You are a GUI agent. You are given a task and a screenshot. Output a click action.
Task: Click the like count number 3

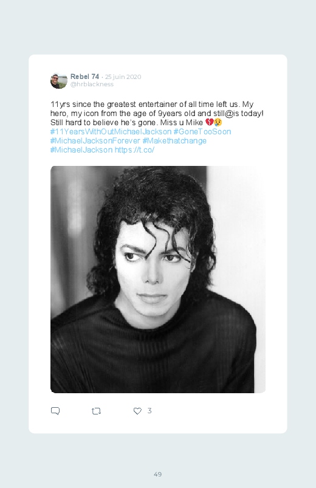pos(149,411)
